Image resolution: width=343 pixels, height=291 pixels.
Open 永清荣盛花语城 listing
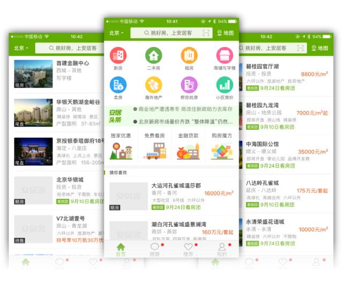click(286, 233)
